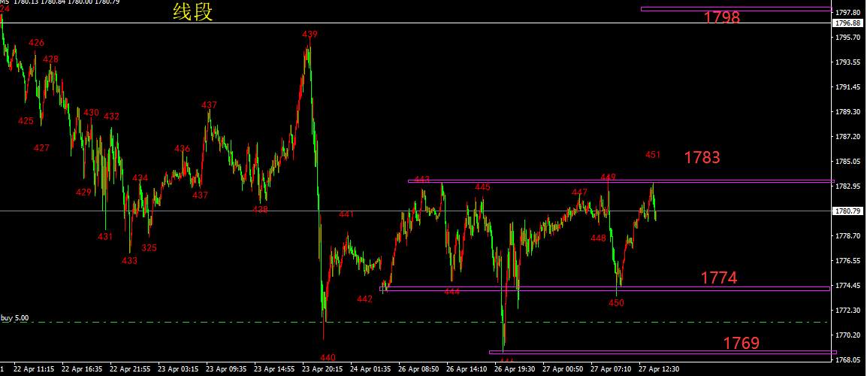Image resolution: width=867 pixels, height=376 pixels.
Task: Select the red 1783 price annotation
Action: tap(702, 158)
